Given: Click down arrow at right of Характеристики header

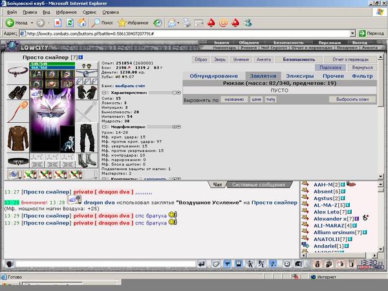Looking at the screenshot, I should click(178, 92).
